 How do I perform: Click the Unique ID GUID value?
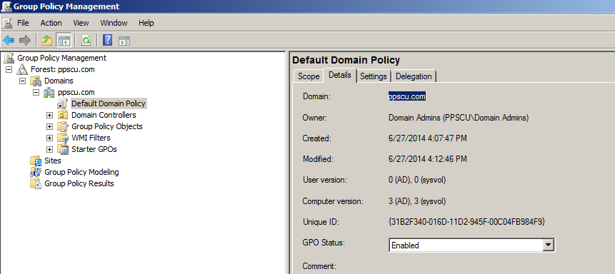(466, 222)
